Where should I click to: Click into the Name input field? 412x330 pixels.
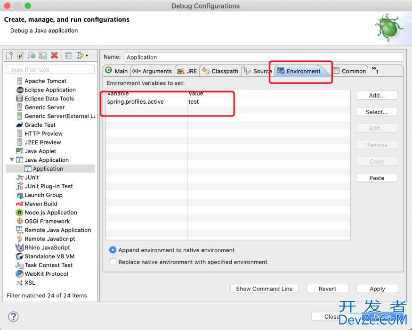point(264,57)
